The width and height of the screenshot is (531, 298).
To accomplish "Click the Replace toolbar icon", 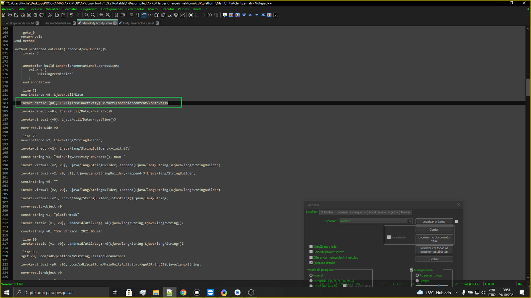I will (93, 15).
